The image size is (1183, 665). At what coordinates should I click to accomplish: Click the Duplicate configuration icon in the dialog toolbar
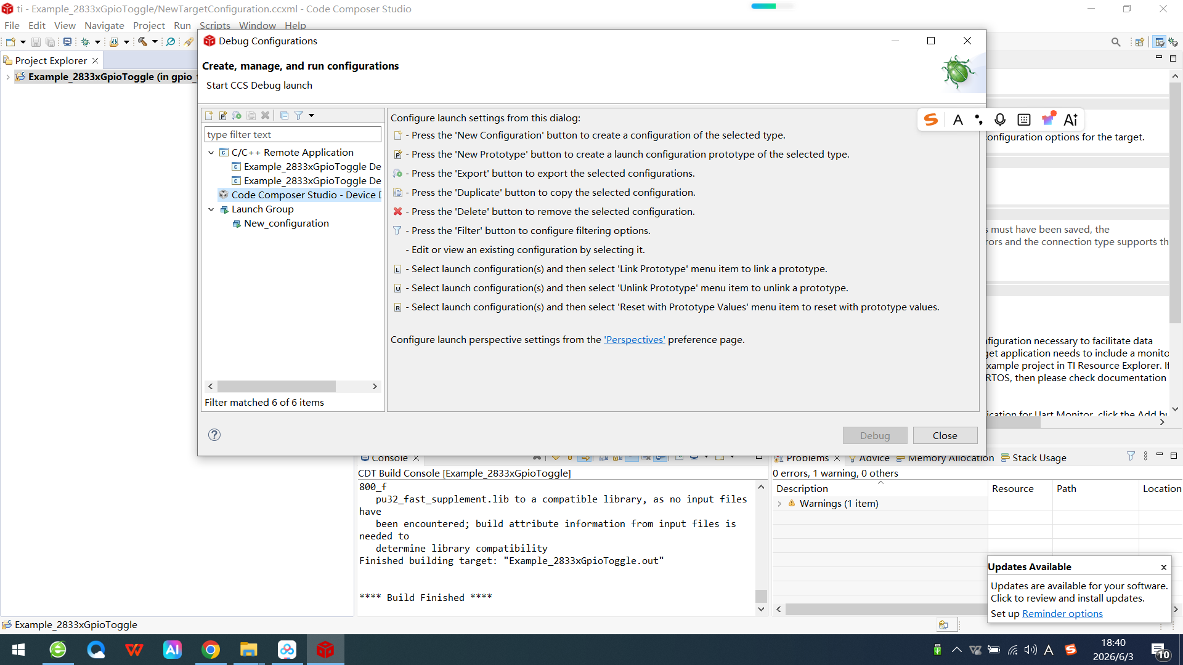click(x=251, y=115)
